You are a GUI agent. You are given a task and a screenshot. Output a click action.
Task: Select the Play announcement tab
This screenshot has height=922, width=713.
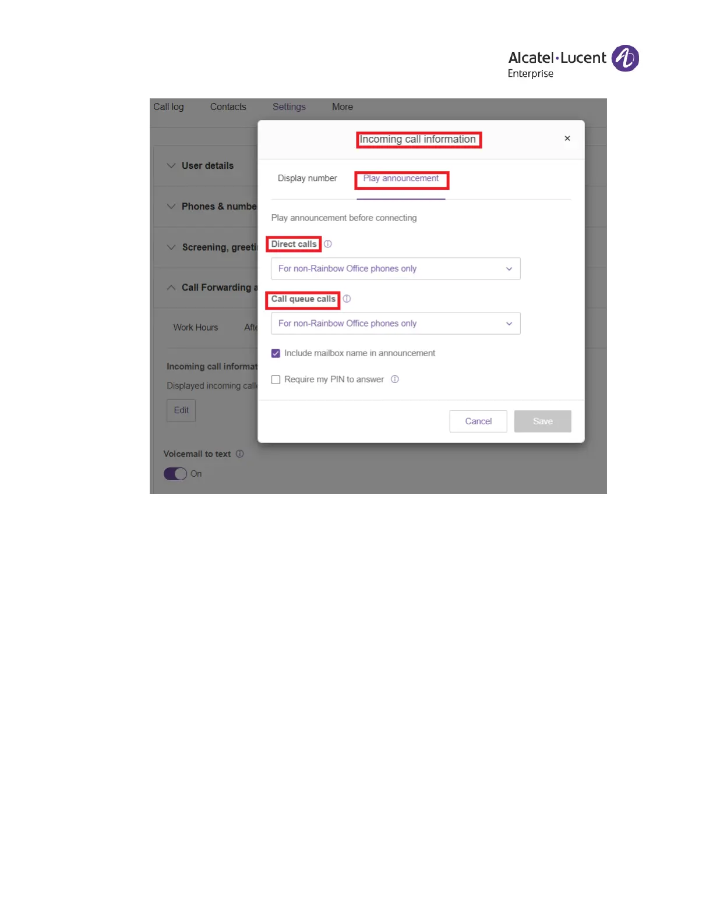pos(401,178)
